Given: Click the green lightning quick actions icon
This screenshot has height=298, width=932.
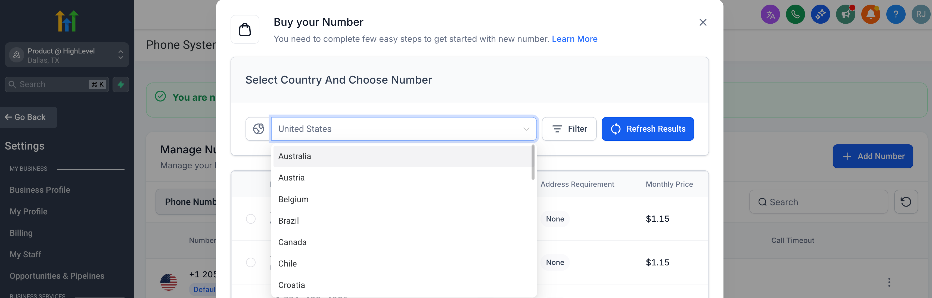Looking at the screenshot, I should (x=121, y=84).
